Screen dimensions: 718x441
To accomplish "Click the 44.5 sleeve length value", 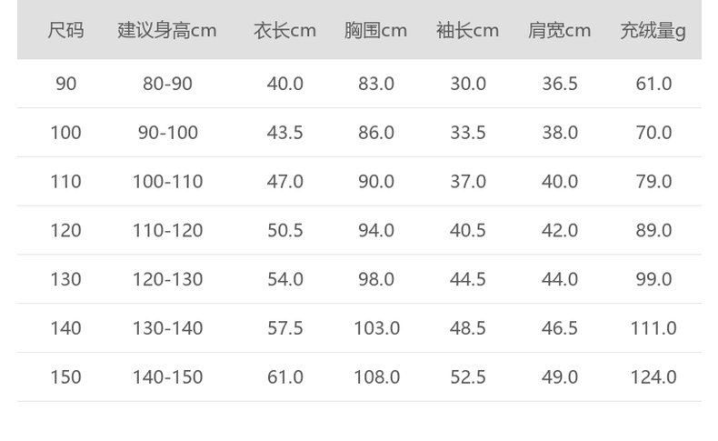I will [467, 279].
